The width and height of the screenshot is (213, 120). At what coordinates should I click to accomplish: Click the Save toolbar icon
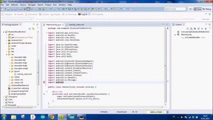(x=8, y=9)
